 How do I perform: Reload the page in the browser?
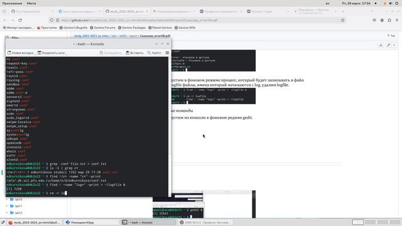[20, 20]
